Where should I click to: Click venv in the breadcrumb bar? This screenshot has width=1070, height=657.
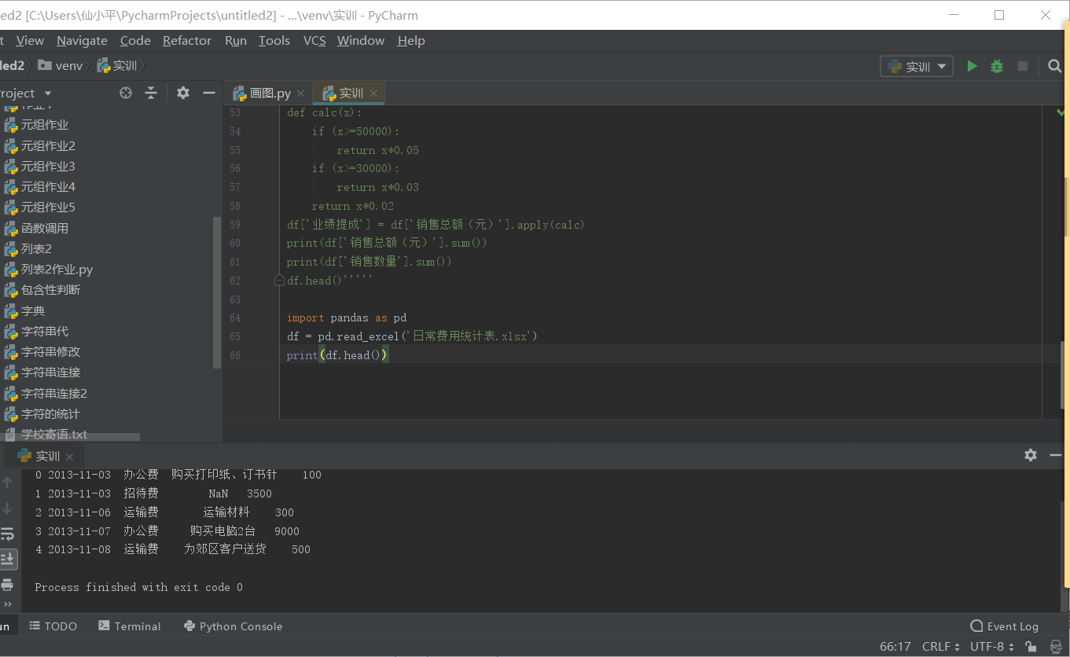(x=61, y=66)
